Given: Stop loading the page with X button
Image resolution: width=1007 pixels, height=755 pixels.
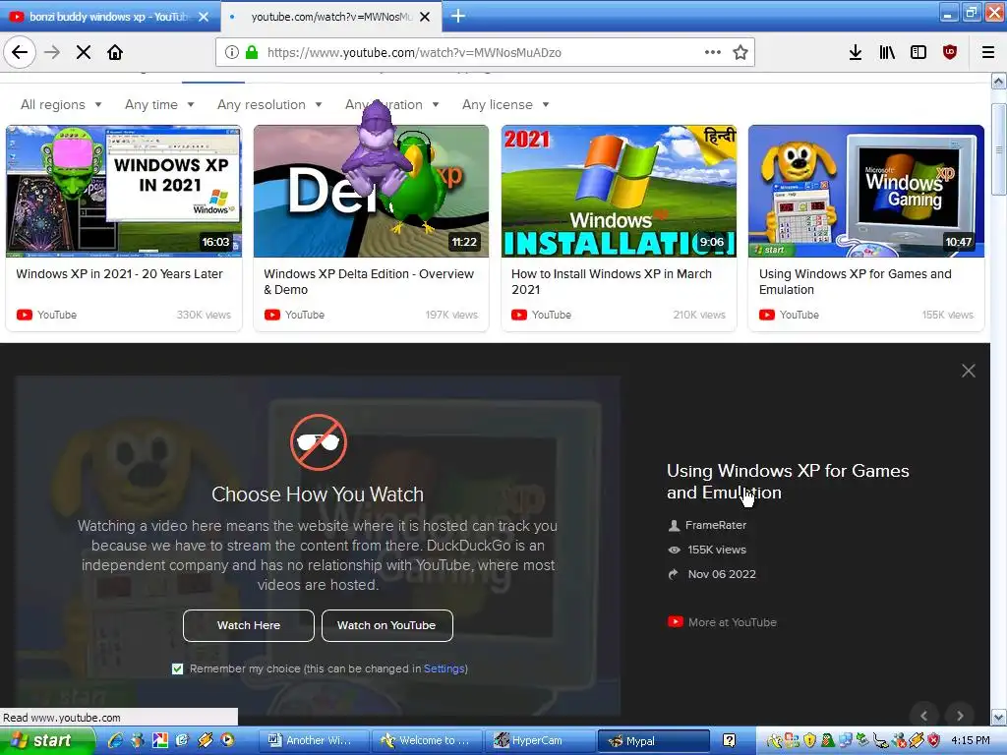Looking at the screenshot, I should [x=84, y=52].
